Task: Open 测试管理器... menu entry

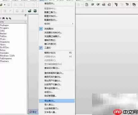Action: coord(56,96)
